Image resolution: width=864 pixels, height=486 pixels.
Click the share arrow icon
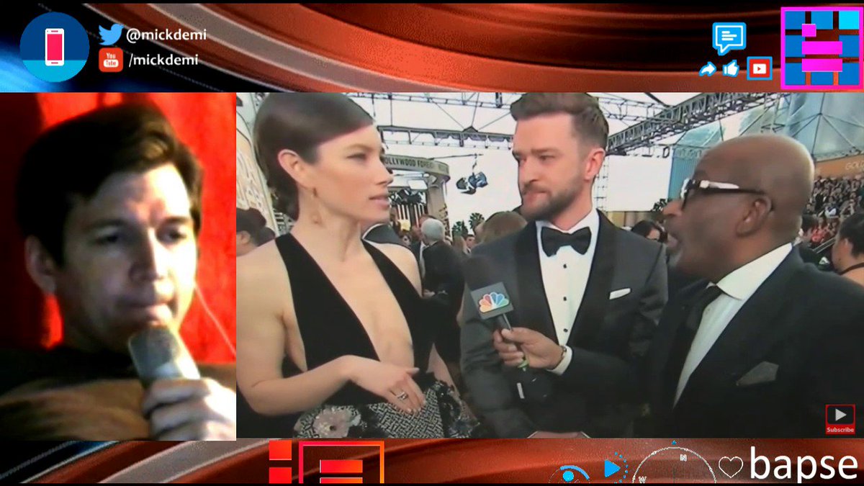click(708, 69)
